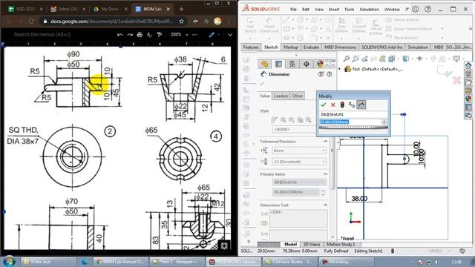Screen dimensions: 475x267
Task: Open editing mode pencil in Google Docs
Action: click(212, 35)
